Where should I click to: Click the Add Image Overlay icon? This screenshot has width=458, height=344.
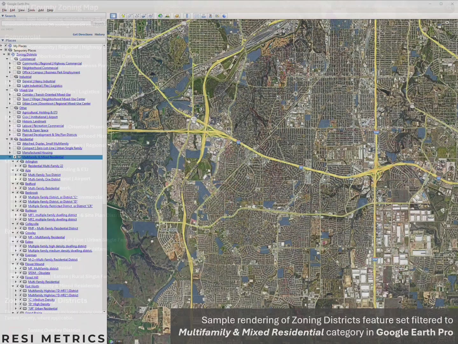pyautogui.click(x=144, y=16)
